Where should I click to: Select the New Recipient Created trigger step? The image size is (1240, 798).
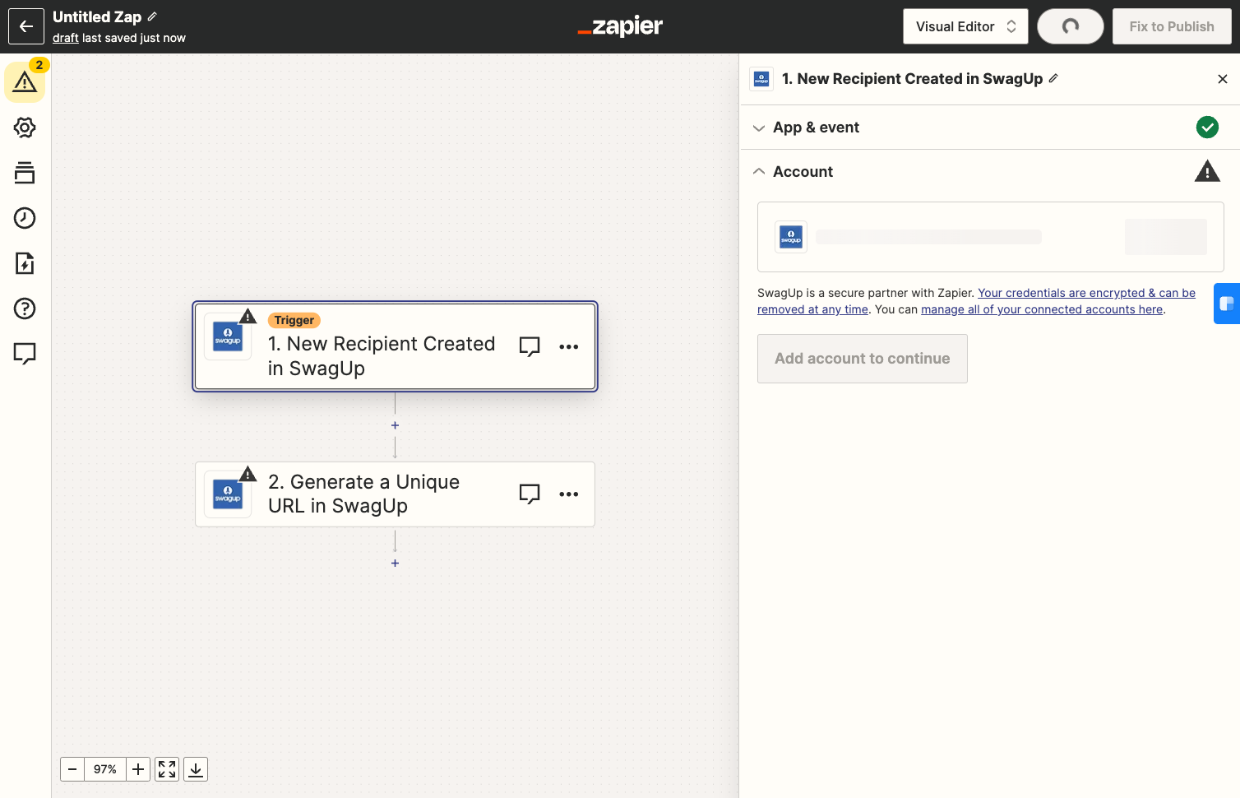tap(395, 346)
